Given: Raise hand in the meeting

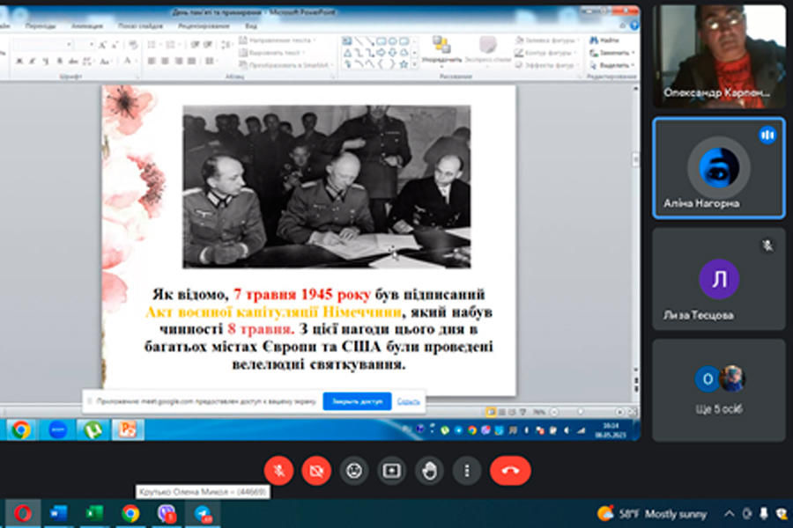Looking at the screenshot, I should (x=429, y=471).
